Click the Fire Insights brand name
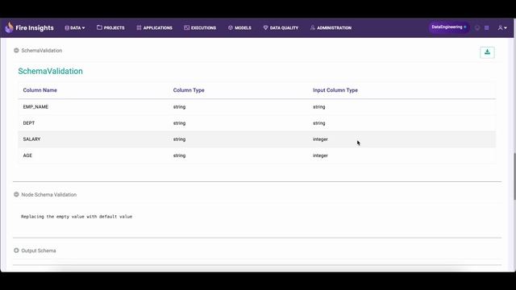Screen dimensions: 516x290 pos(35,28)
